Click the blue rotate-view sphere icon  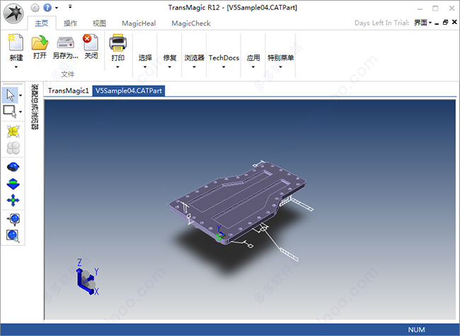point(13,167)
